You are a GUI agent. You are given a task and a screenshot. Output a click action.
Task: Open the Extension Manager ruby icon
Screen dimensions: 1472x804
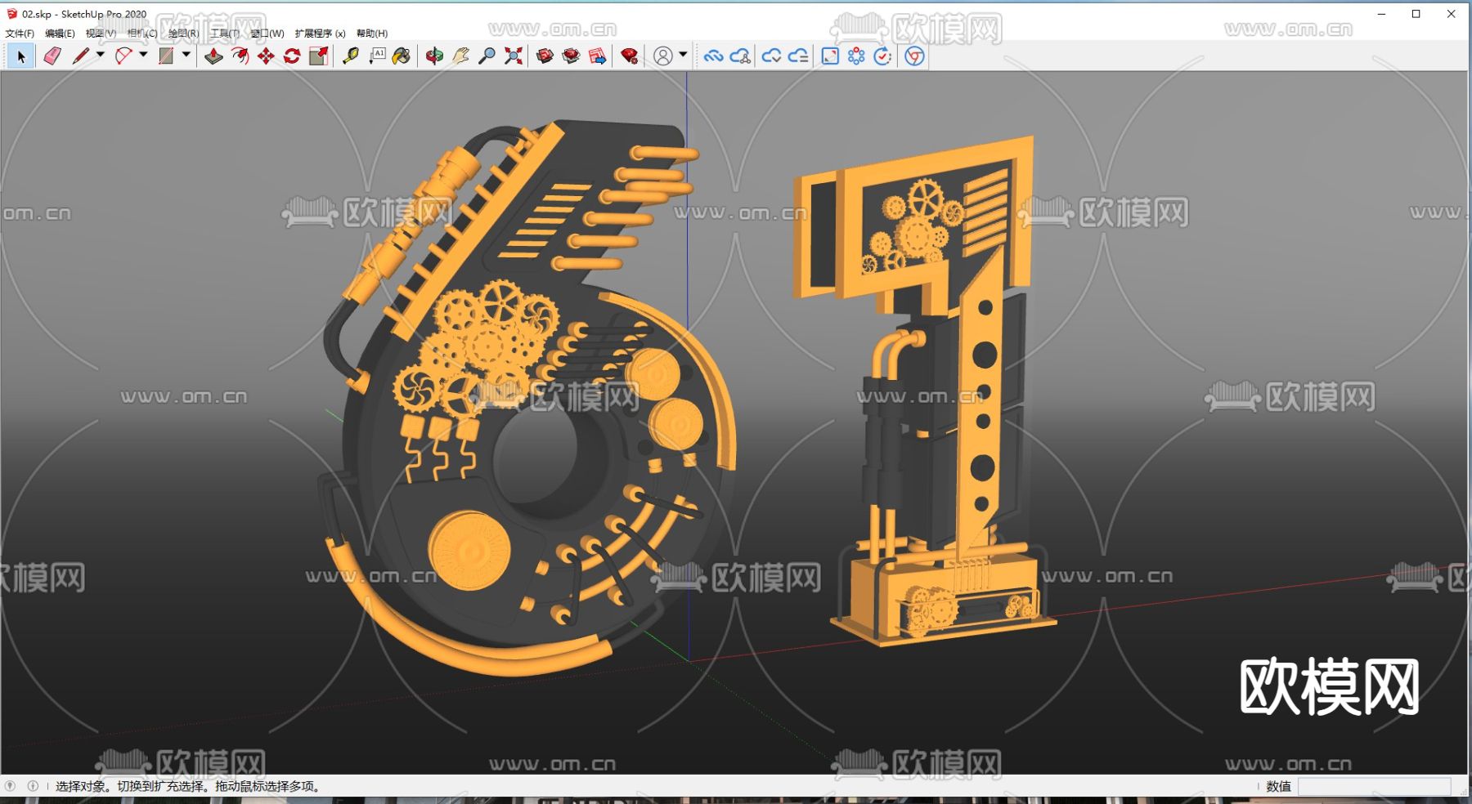pyautogui.click(x=629, y=56)
